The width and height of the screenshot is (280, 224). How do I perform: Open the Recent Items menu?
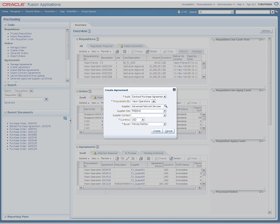point(34,11)
